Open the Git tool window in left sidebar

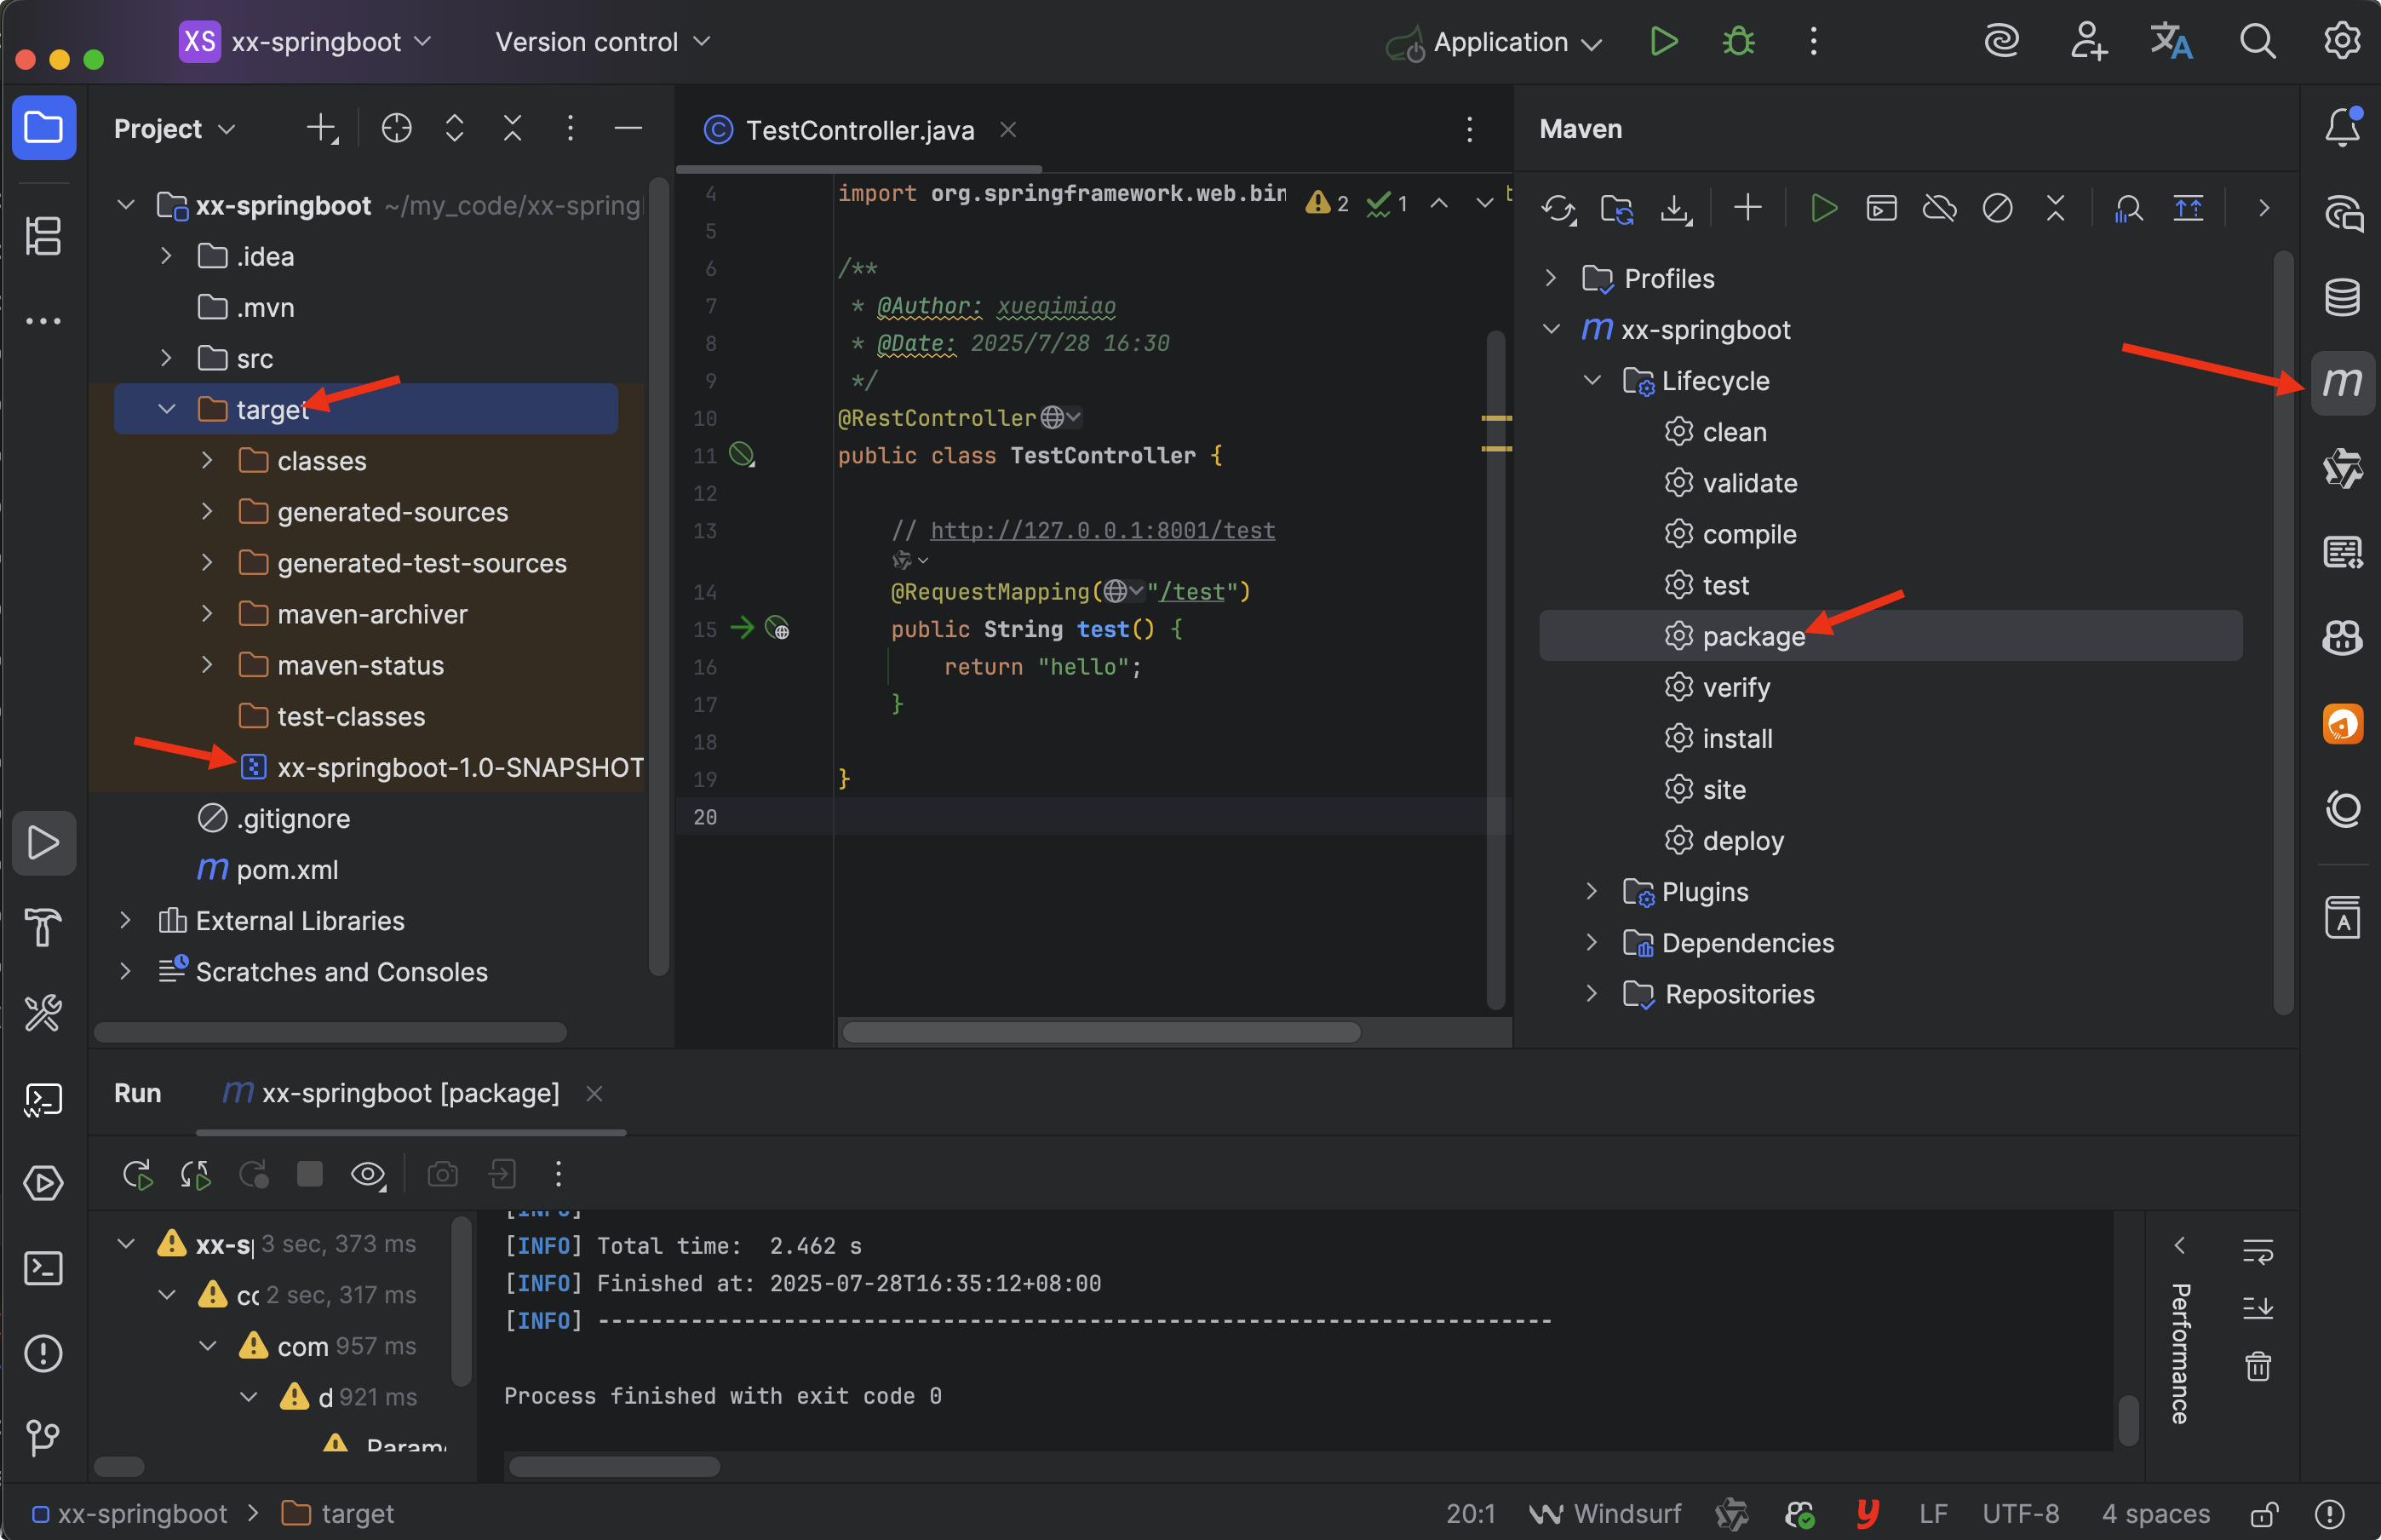(43, 1438)
